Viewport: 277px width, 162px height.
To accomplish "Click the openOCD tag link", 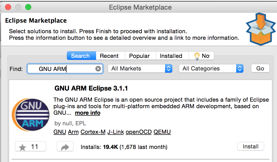I will click(x=139, y=132).
